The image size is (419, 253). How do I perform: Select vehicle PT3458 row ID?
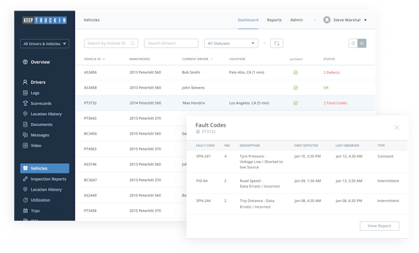(x=90, y=210)
